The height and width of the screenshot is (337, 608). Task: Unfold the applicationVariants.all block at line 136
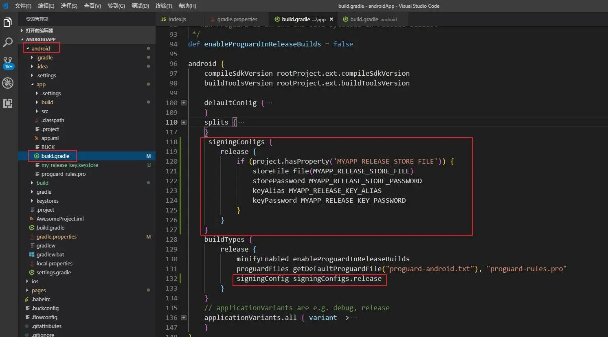tap(184, 318)
